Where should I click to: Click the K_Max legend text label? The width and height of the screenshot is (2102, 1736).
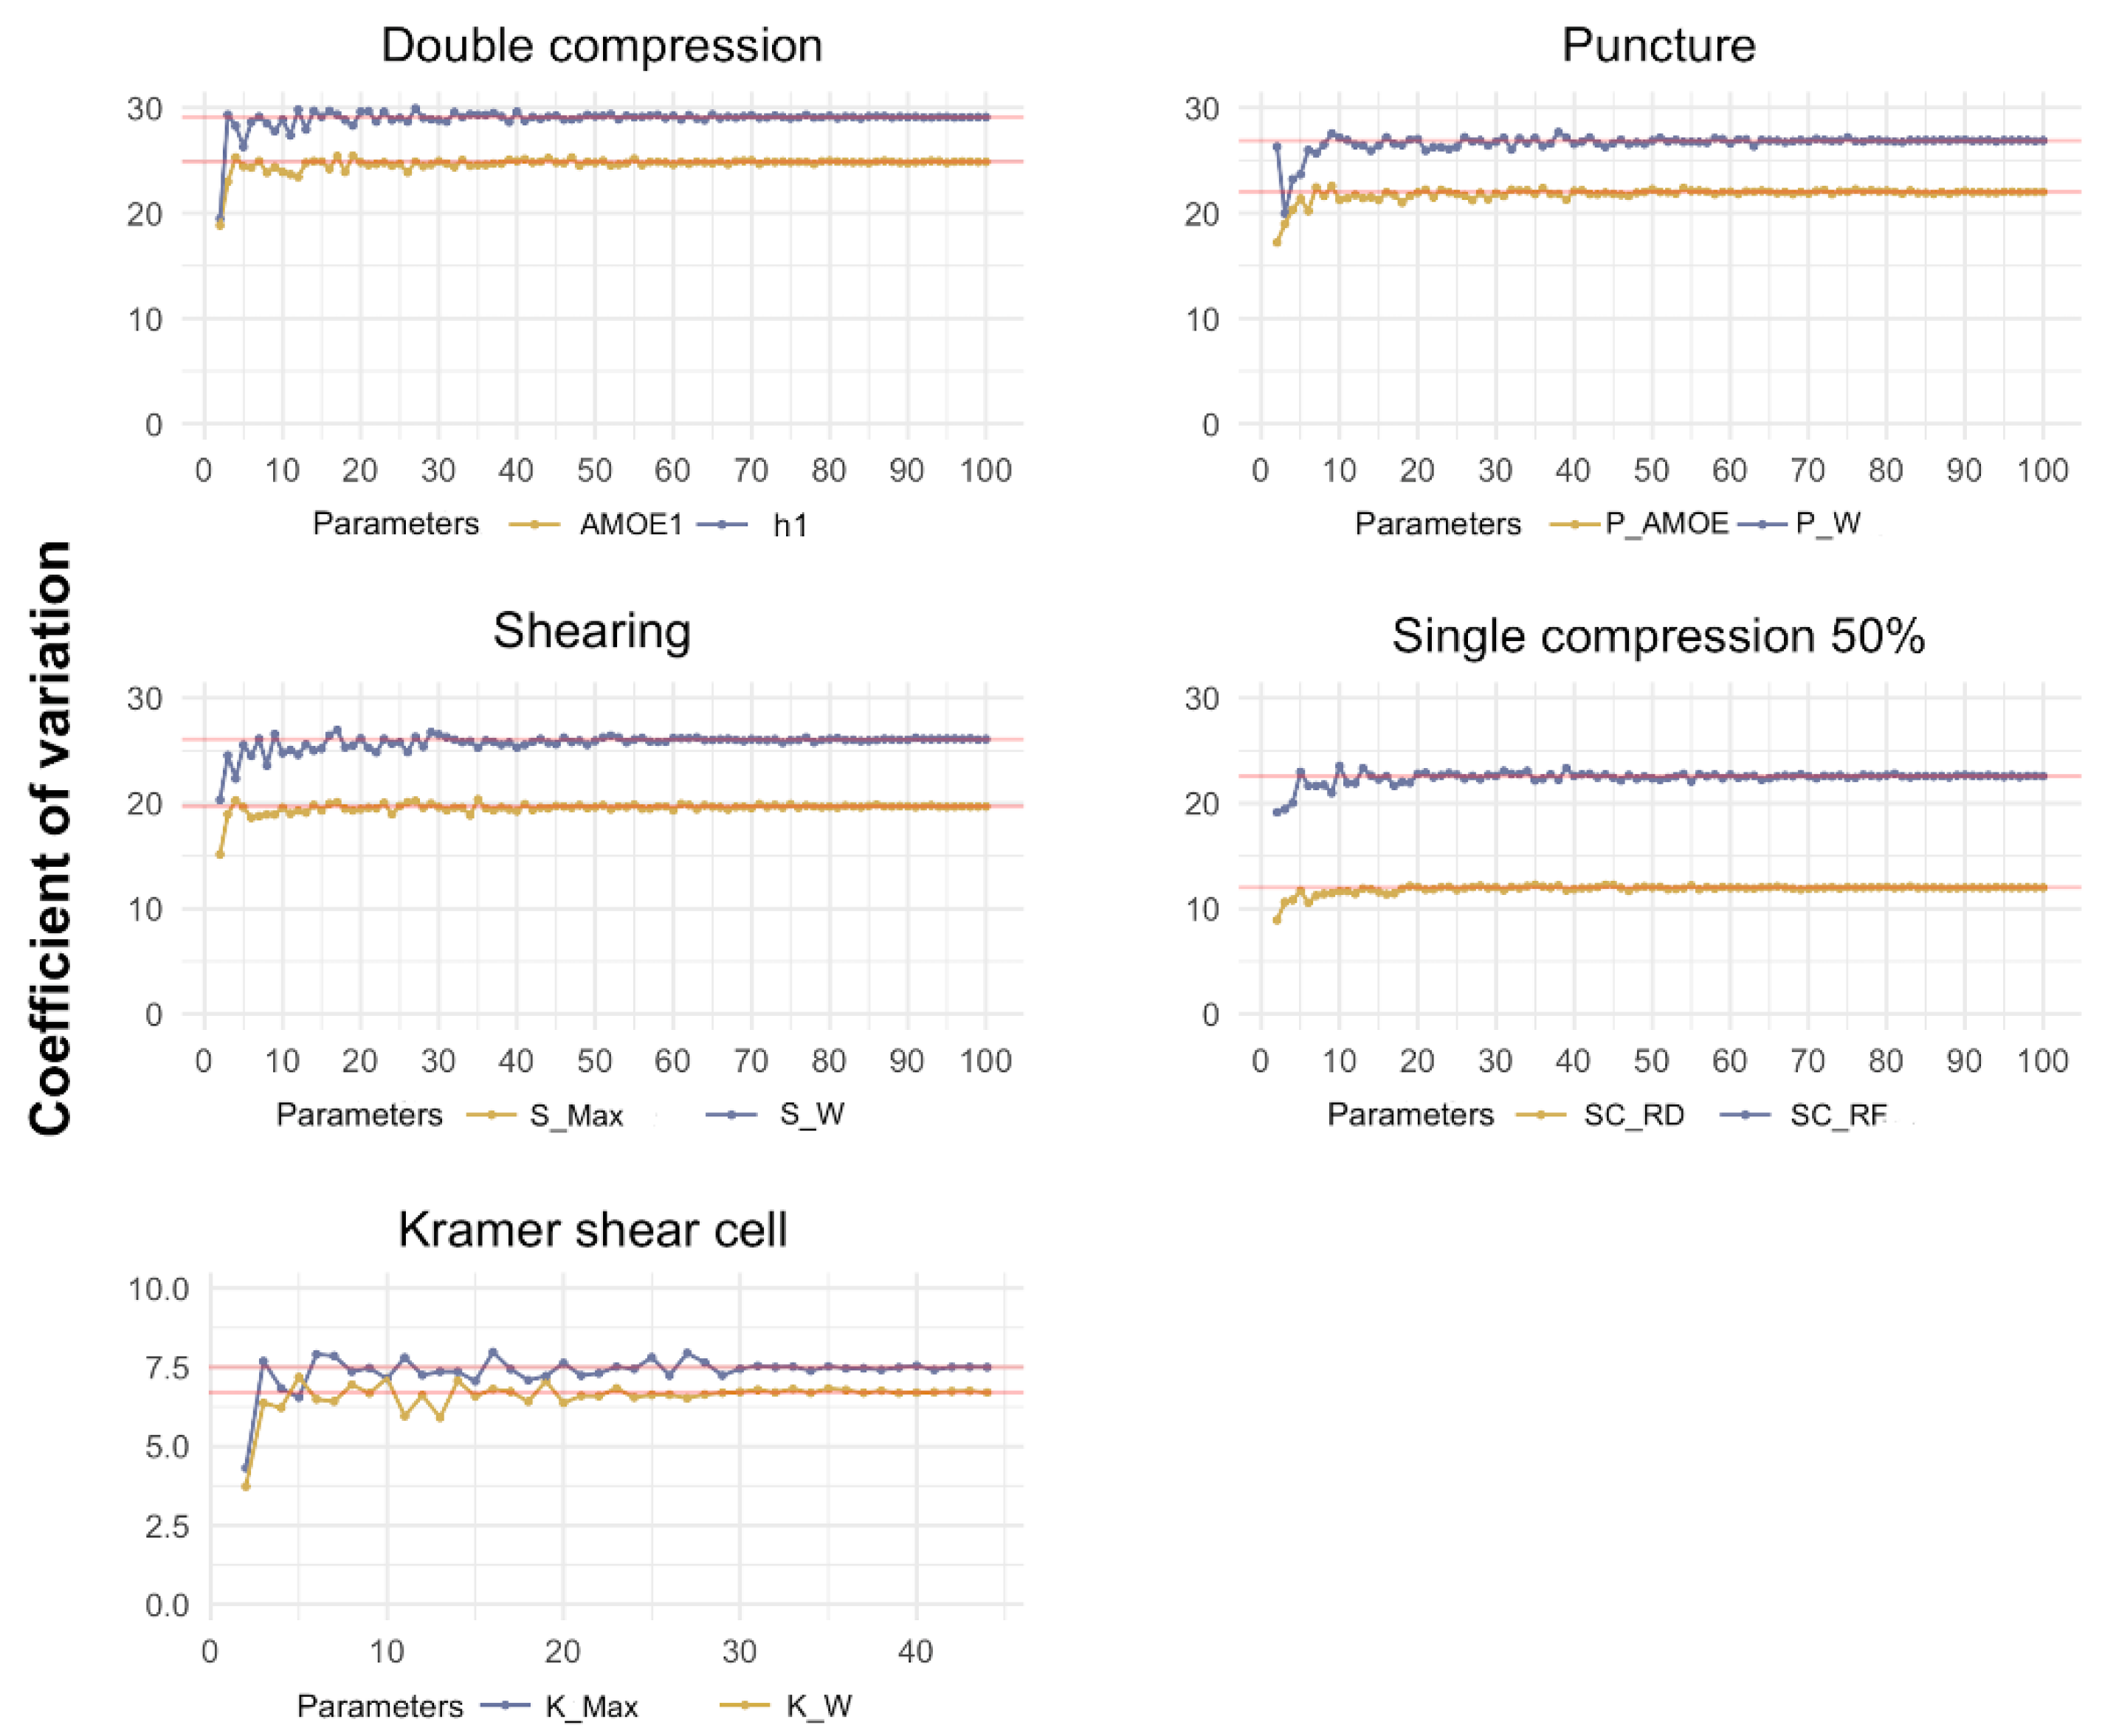click(x=591, y=1706)
